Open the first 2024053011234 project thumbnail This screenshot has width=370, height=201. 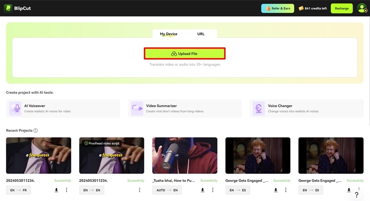[38, 155]
